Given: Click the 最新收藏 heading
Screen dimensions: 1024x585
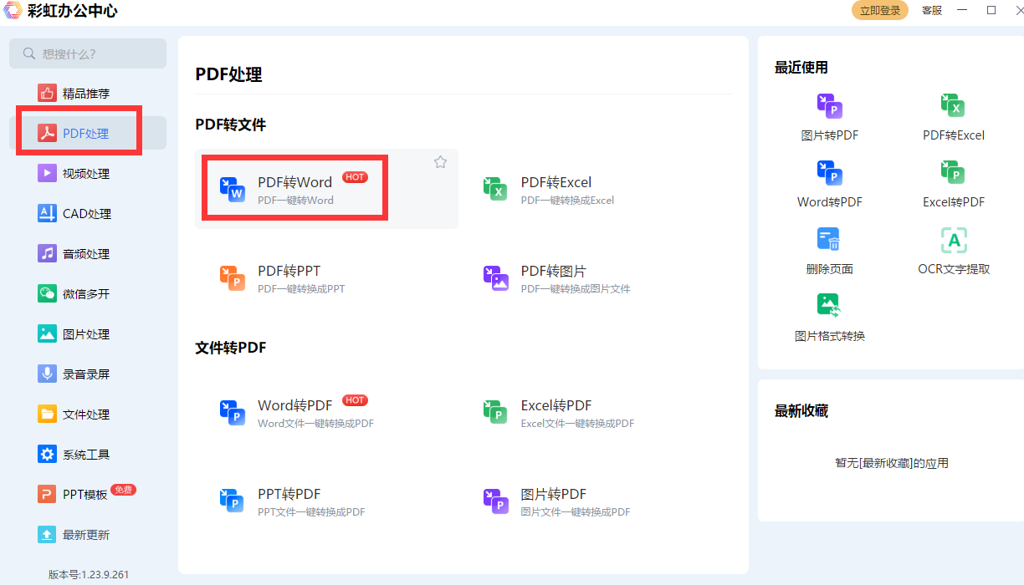Looking at the screenshot, I should click(801, 411).
